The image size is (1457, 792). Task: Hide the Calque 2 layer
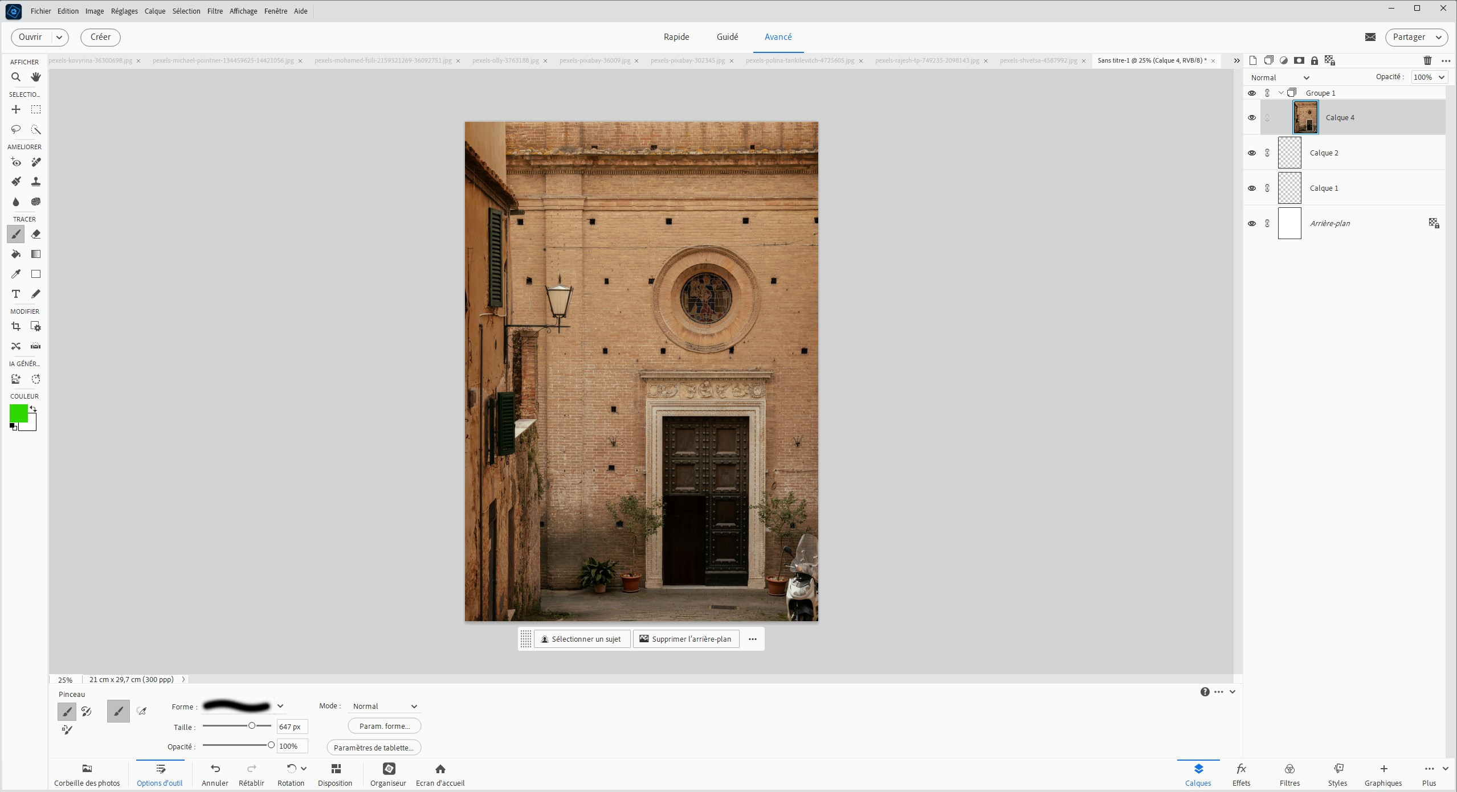pos(1251,153)
